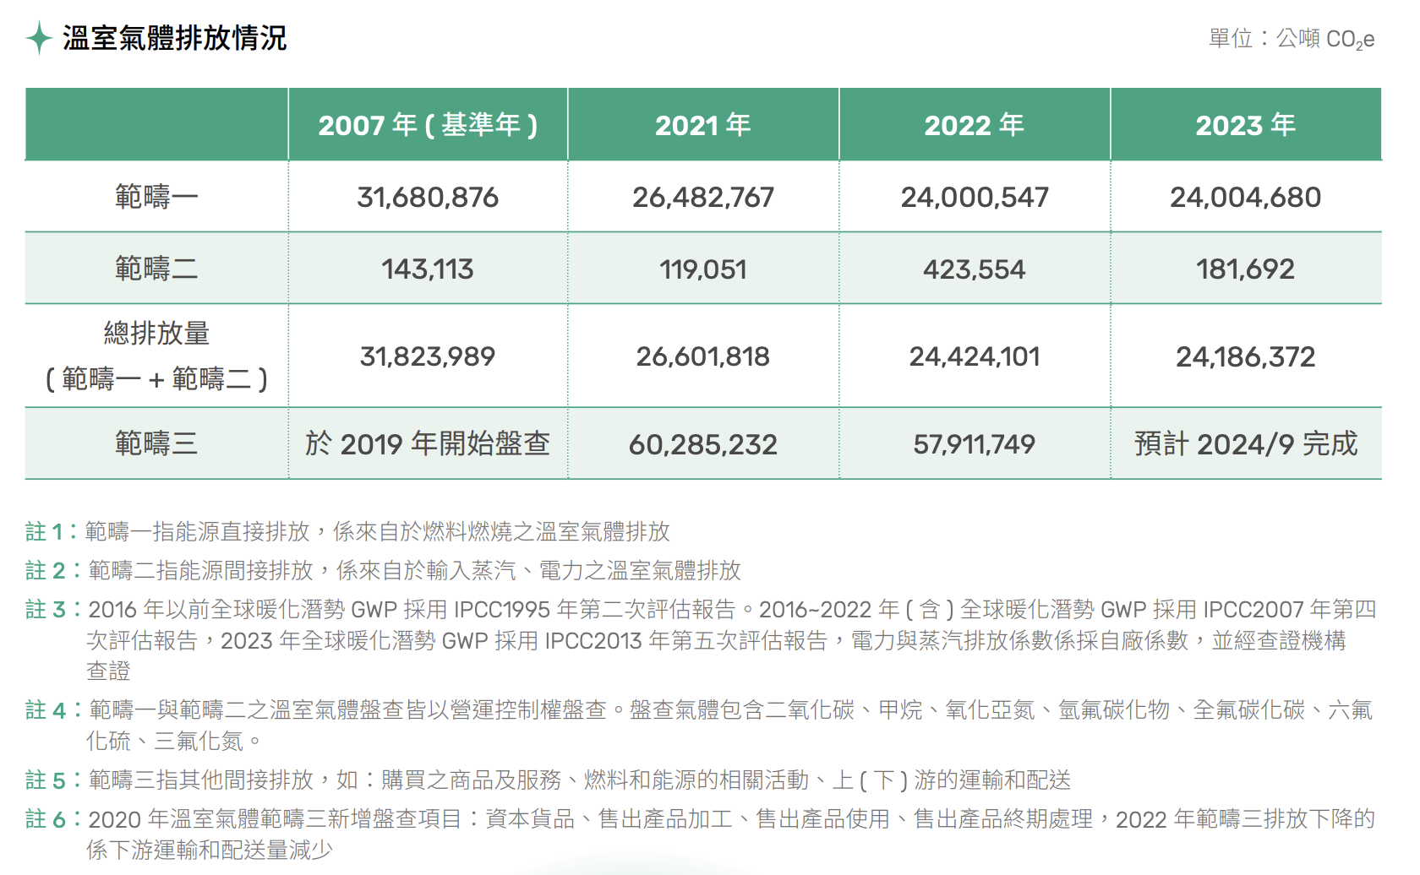Viewport: 1420px width, 875px height.
Task: Click footnote label 註 3
Action: (x=53, y=609)
